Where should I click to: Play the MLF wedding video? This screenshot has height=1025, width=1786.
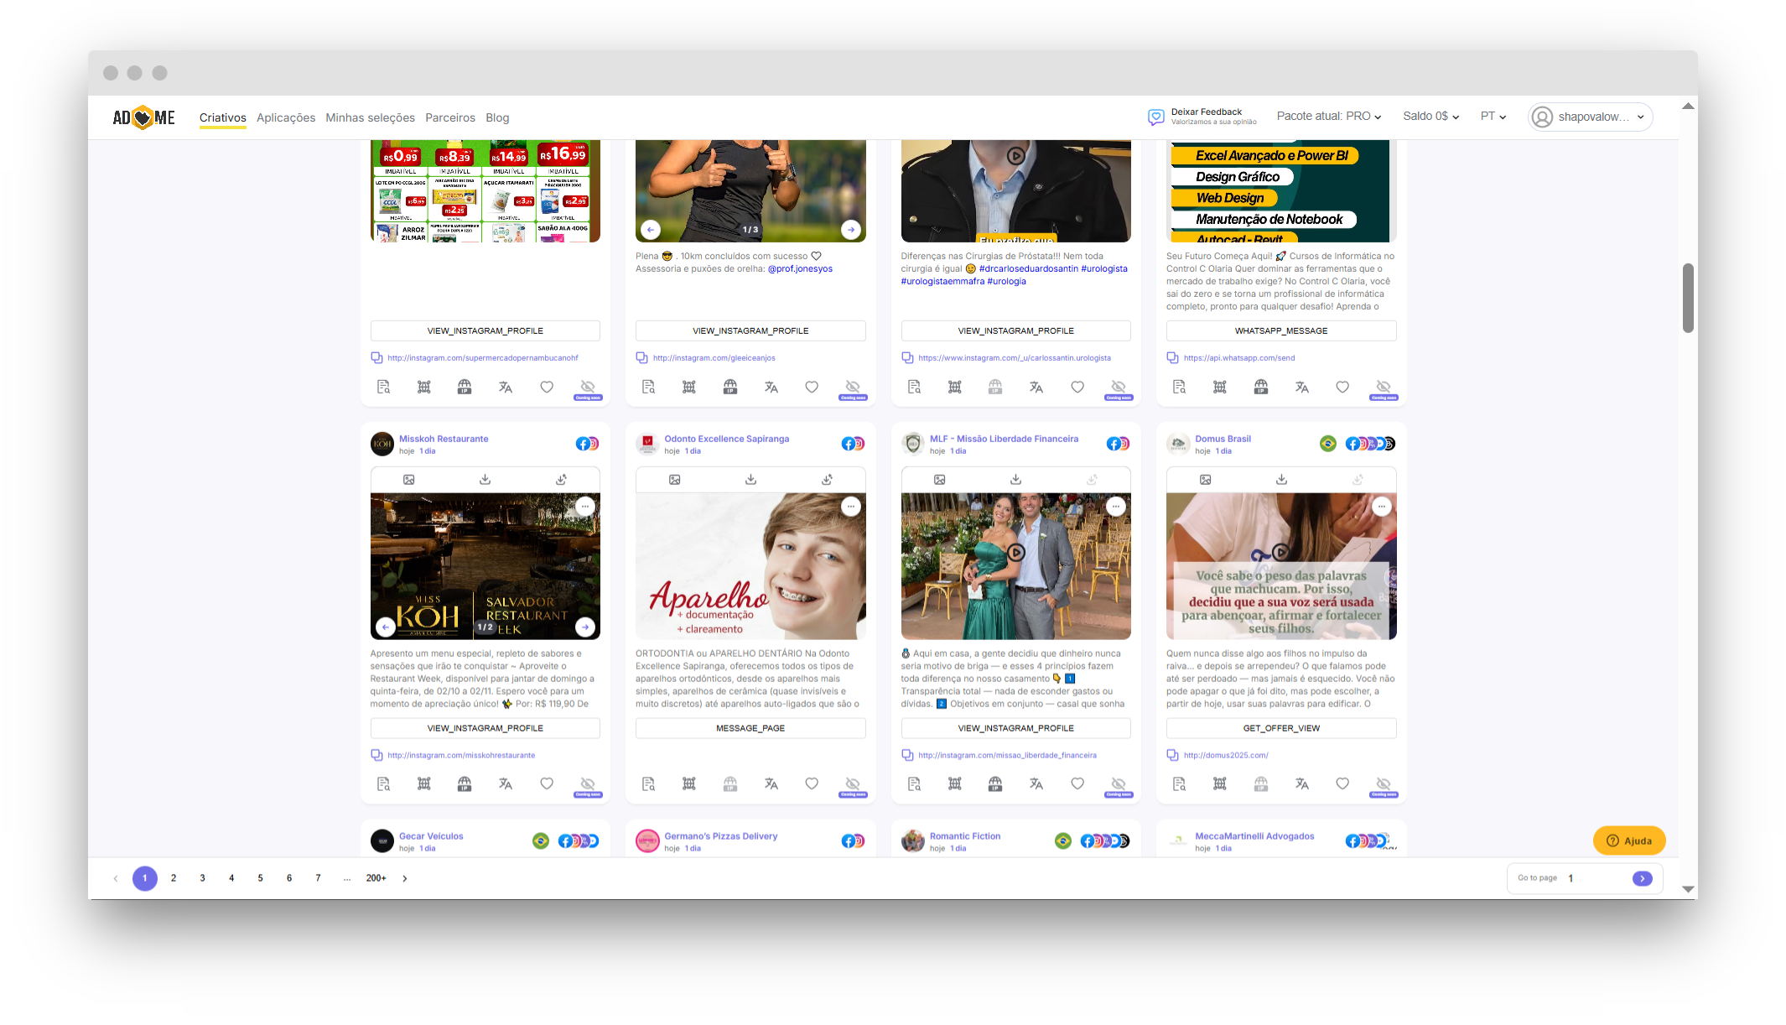tap(1015, 553)
